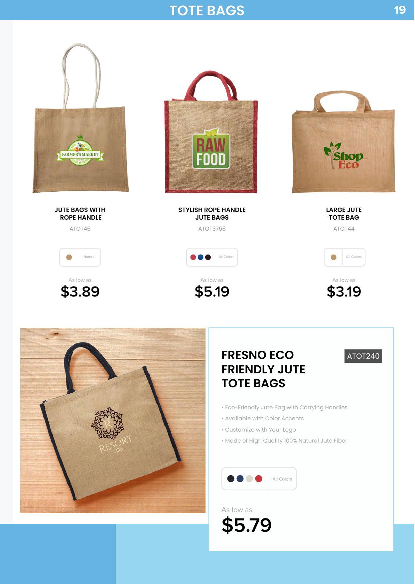Screen dimensions: 415x584
Task: Click the Farmer's Market jute bag image
Action: coord(80,118)
